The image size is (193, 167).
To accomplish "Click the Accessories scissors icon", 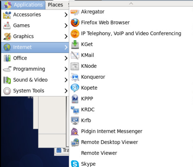I will (7, 15).
